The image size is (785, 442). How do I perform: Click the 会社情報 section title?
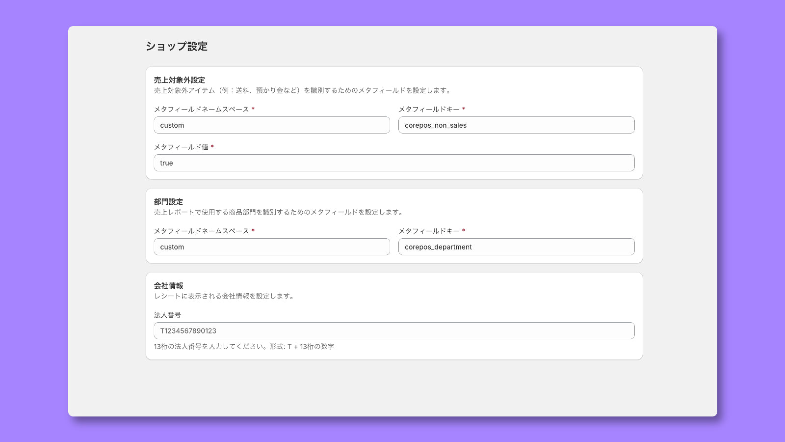168,285
